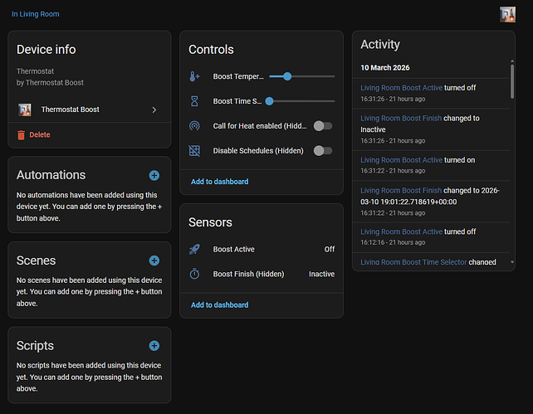The image size is (533, 414).
Task: Add Controls card to dashboard
Action: coord(219,182)
